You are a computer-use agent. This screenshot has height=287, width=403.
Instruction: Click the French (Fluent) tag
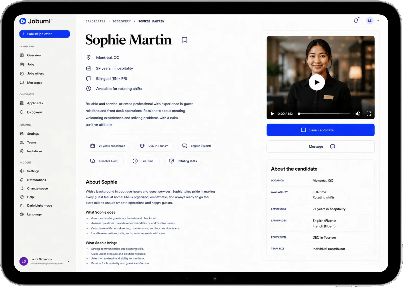pyautogui.click(x=105, y=161)
